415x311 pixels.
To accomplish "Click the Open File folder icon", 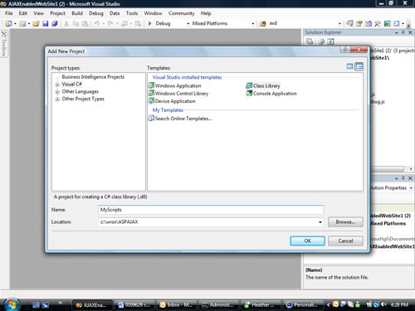I will point(36,23).
